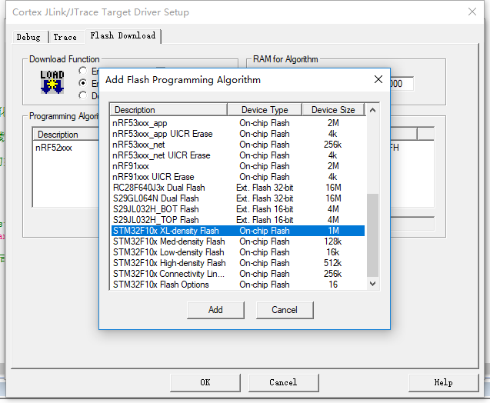The image size is (490, 403).
Task: Select the STM32F10x Flash Options row
Action: (238, 285)
